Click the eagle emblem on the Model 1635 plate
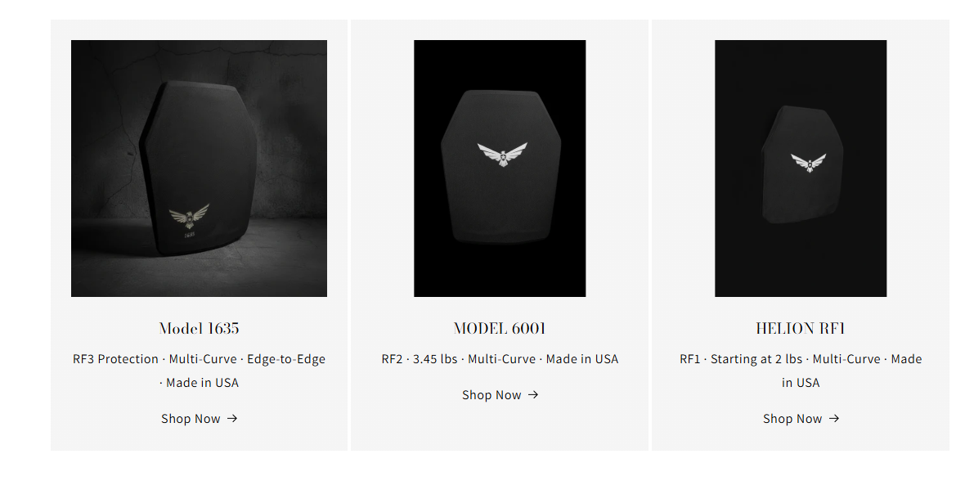Viewport: 965px width, 499px height. (189, 216)
